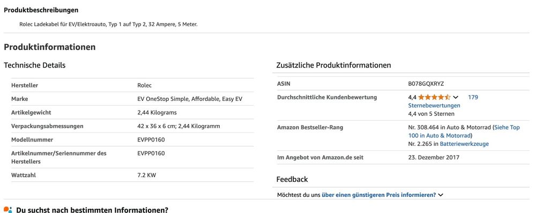The image size is (536, 213).
Task: Click the Produktbeschreibungen heading
Action: [x=41, y=10]
